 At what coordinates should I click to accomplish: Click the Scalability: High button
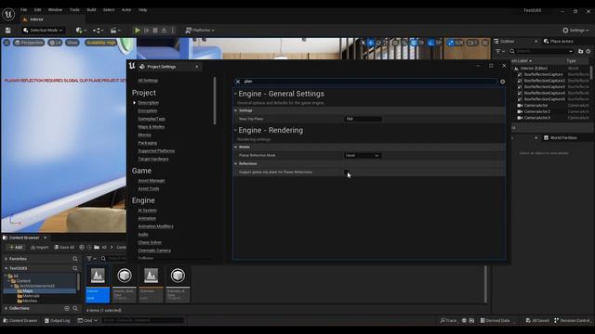101,43
